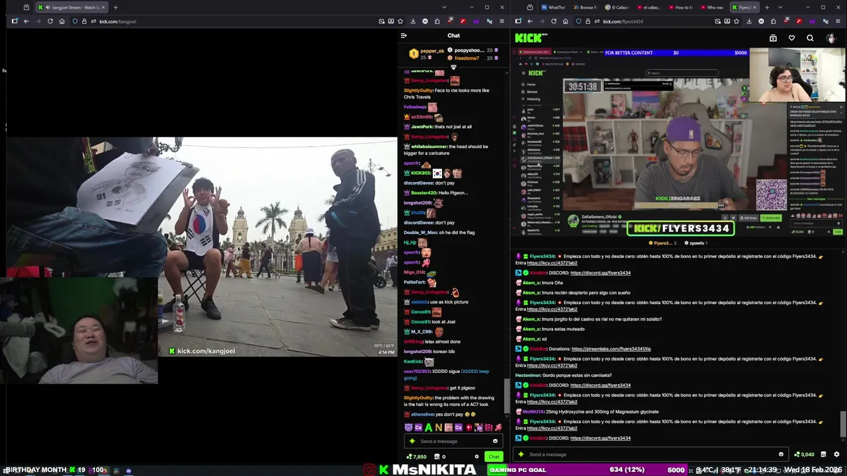The height and width of the screenshot is (476, 847).
Task: Open downloads in the kangjoel browser window
Action: click(413, 21)
